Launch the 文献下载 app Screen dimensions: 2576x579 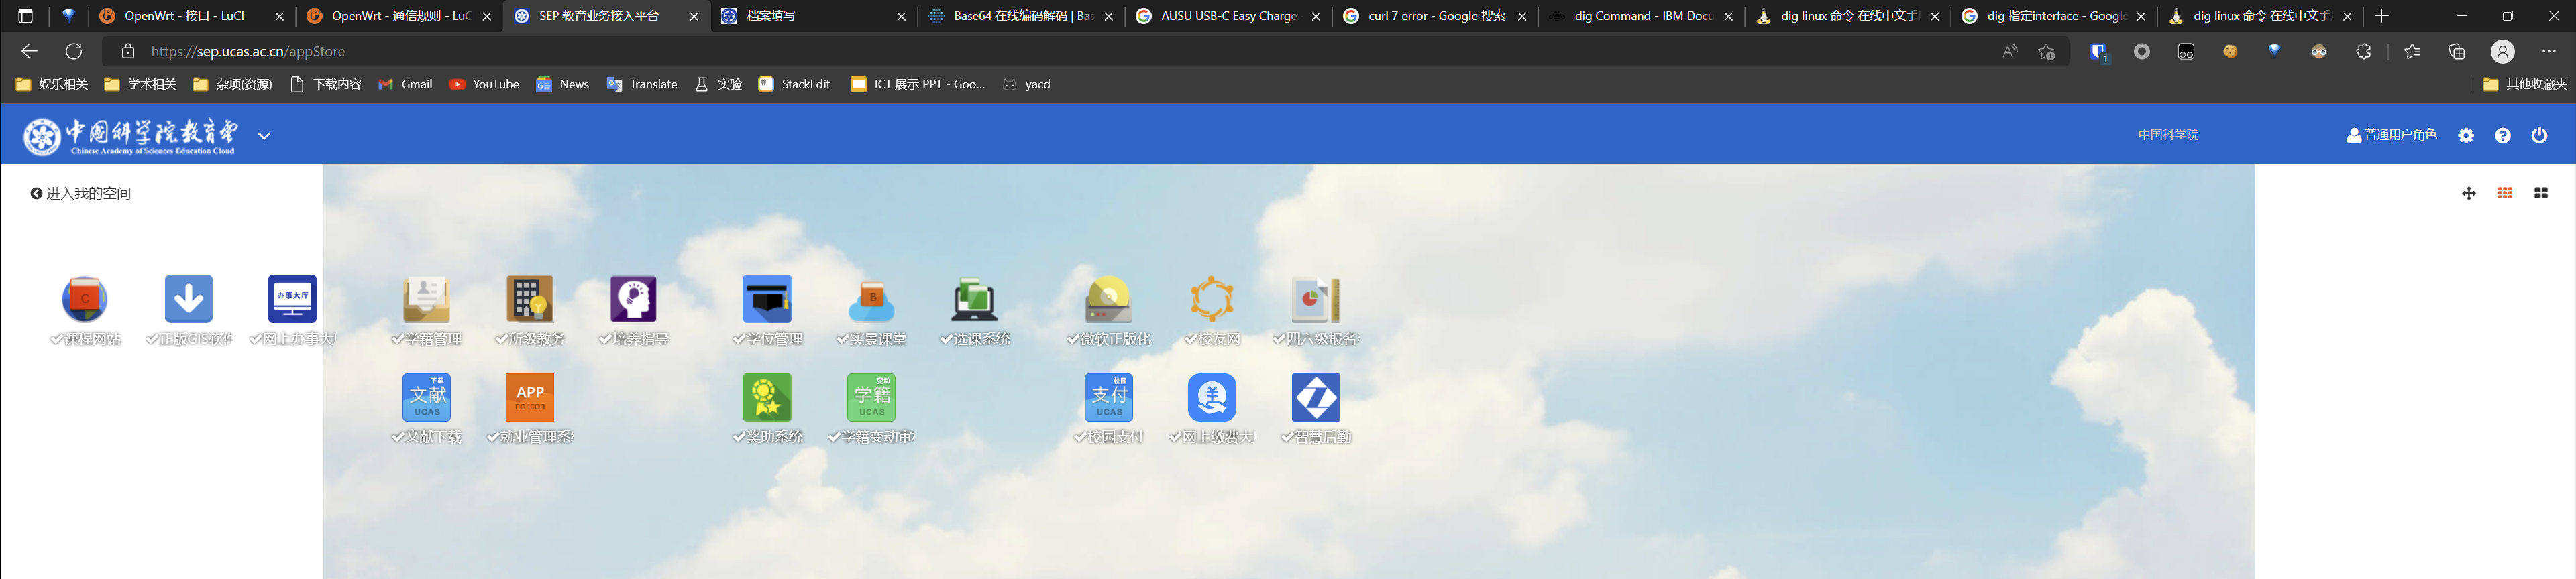pyautogui.click(x=427, y=397)
